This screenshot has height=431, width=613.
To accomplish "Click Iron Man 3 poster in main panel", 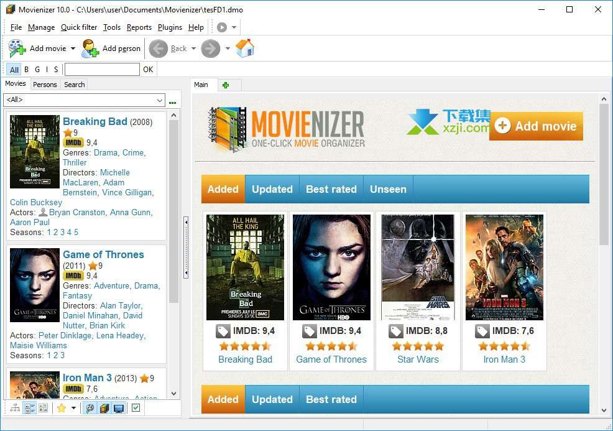I will pos(504,267).
